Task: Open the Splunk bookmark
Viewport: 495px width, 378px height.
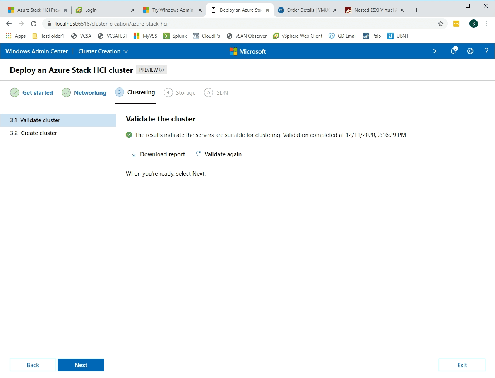Action: (x=175, y=36)
